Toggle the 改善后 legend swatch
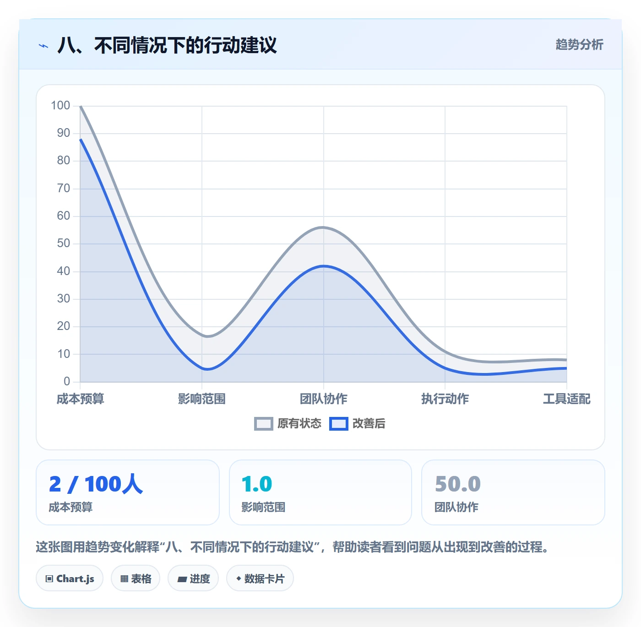This screenshot has width=641, height=627. (338, 424)
